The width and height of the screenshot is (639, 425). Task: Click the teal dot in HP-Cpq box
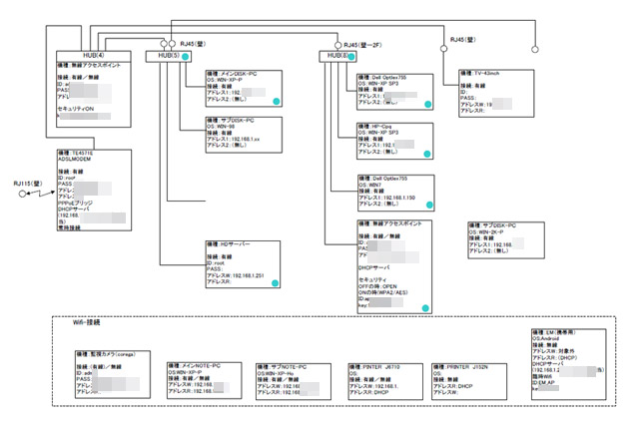point(426,154)
